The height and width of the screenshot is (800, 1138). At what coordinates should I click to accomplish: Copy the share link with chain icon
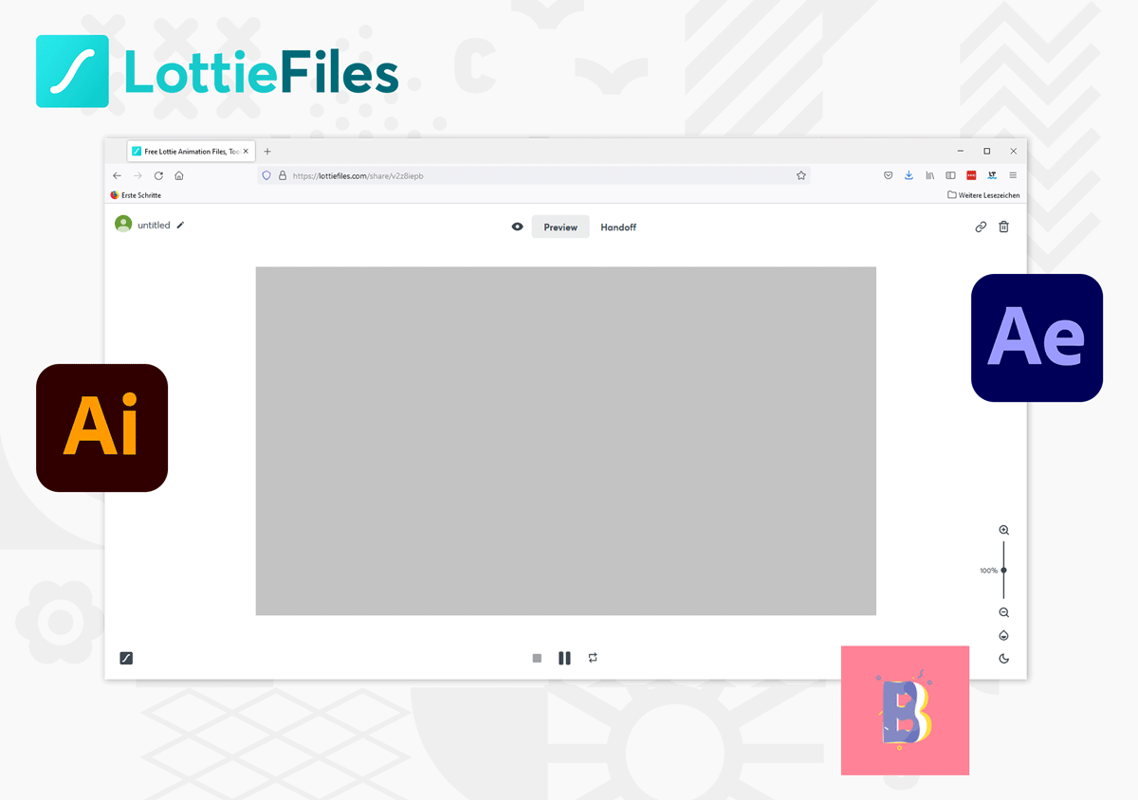coord(981,227)
